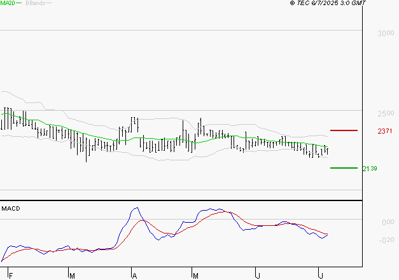Click the MA20 legend label
This screenshot has width=399, height=280.
click(x=8, y=3)
